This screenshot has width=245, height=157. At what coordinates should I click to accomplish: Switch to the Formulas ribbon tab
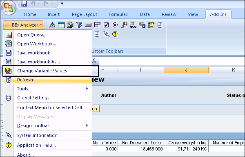118,14
